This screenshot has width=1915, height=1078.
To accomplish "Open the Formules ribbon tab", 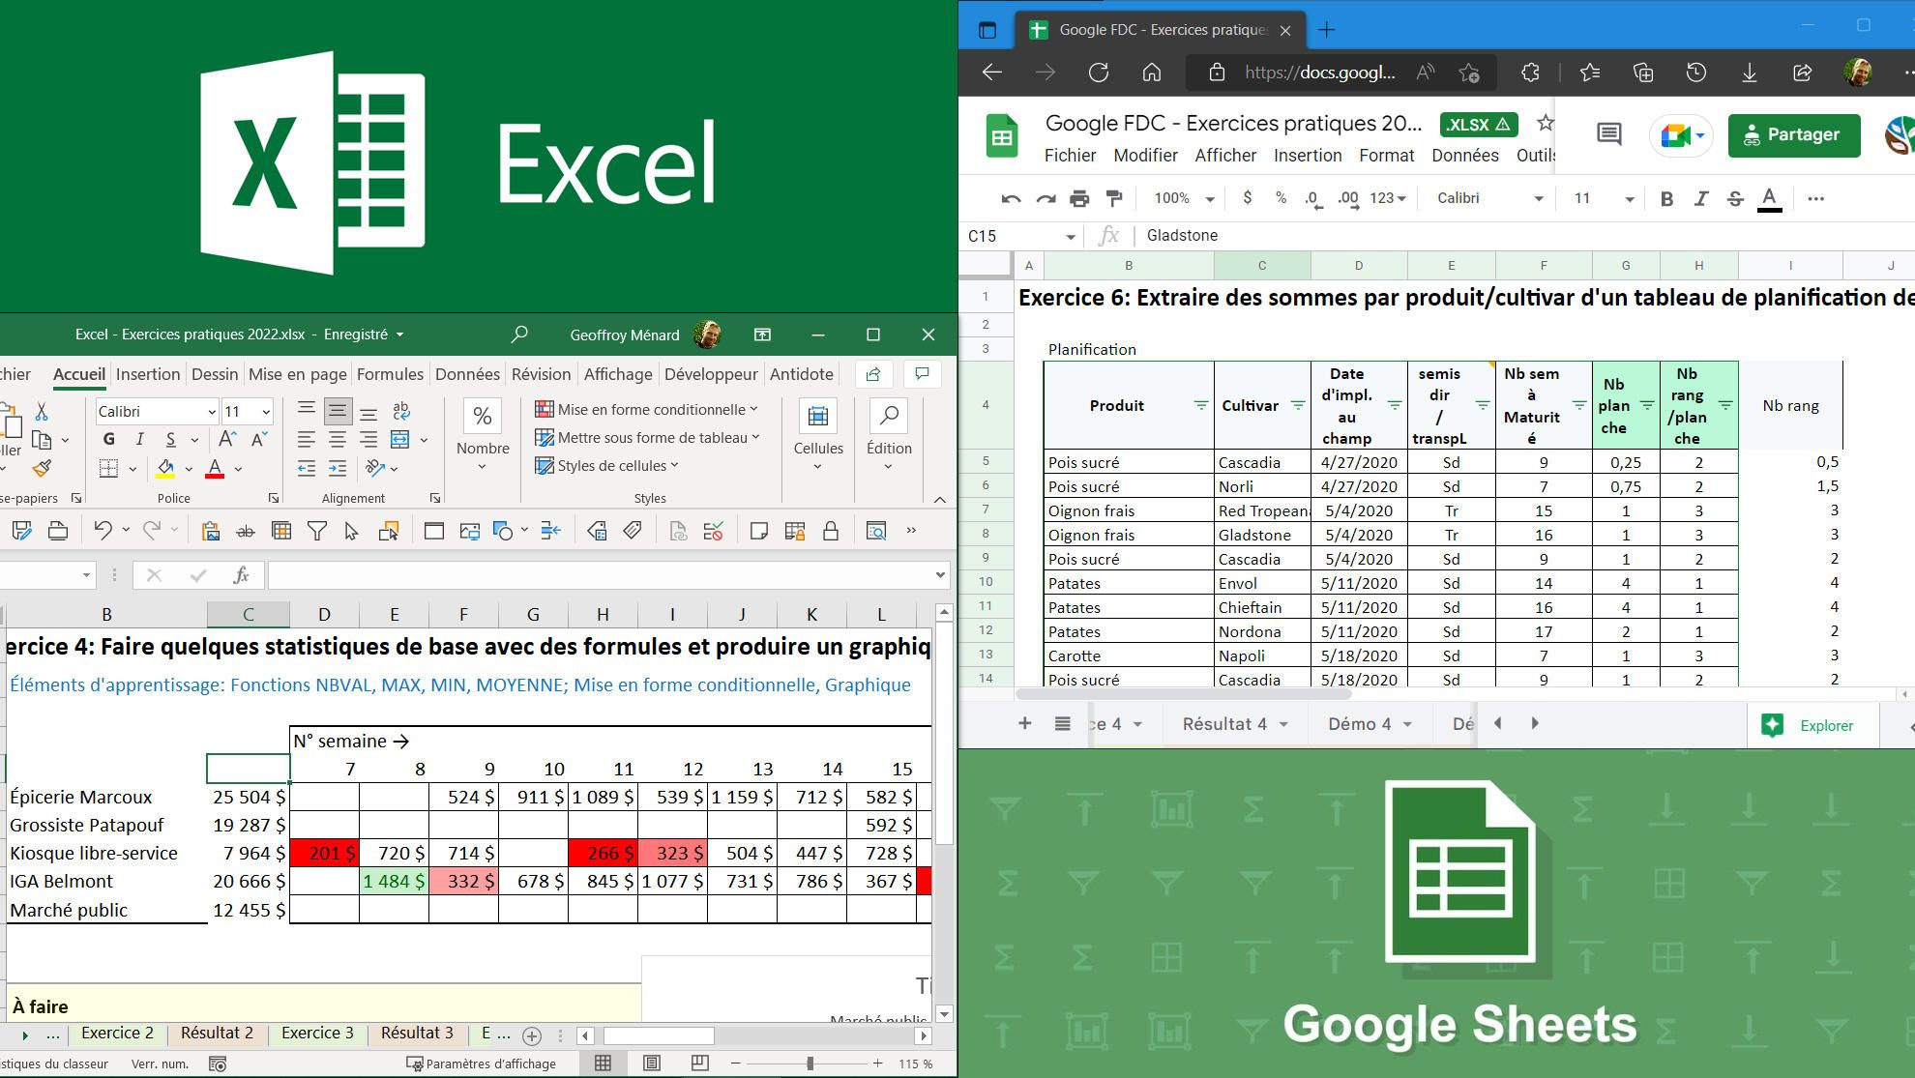I will tap(390, 374).
